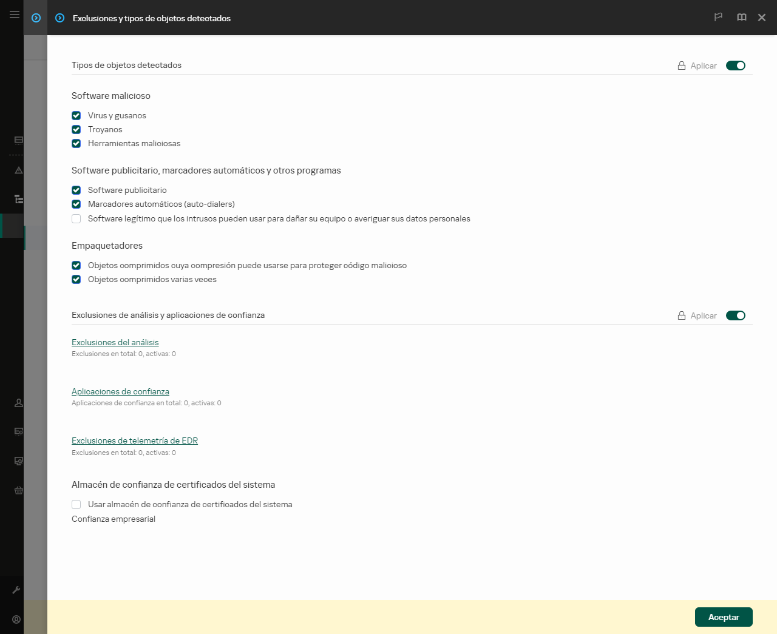
Task: Check Usar almacén de confianza de certificados
Action: 76,504
